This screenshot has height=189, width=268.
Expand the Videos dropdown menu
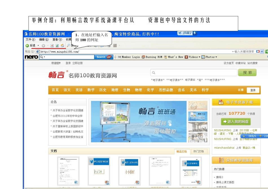point(199,57)
